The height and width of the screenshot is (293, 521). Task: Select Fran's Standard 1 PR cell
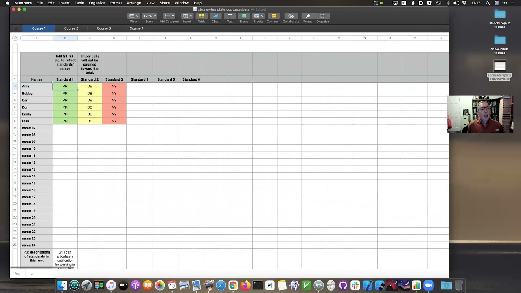pos(65,121)
